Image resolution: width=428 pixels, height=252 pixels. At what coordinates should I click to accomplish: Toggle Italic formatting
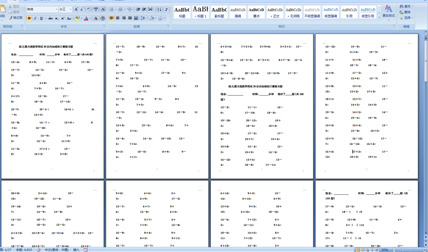tap(35, 19)
